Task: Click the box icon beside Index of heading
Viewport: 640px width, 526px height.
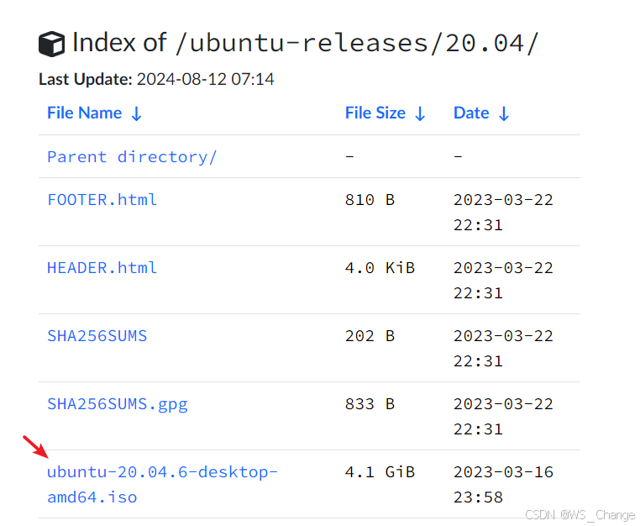Action: 51,44
